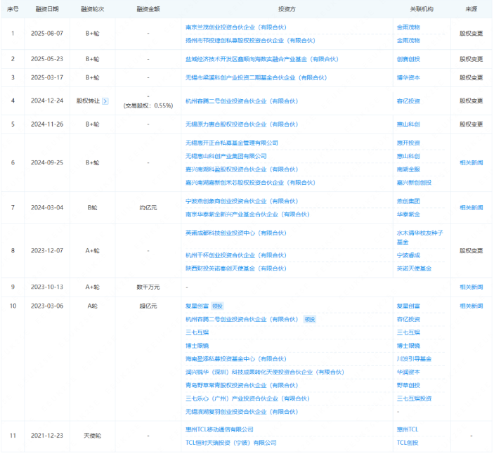Open investor 嘉兴南湖科盈股权投资合伙企业
The image size is (494, 461).
[242, 169]
